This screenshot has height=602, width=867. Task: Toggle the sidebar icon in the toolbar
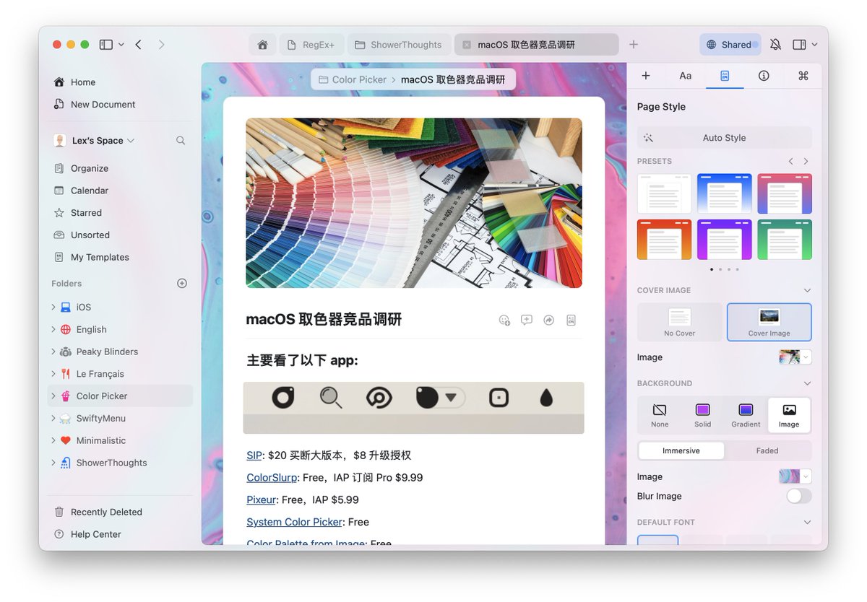[106, 45]
